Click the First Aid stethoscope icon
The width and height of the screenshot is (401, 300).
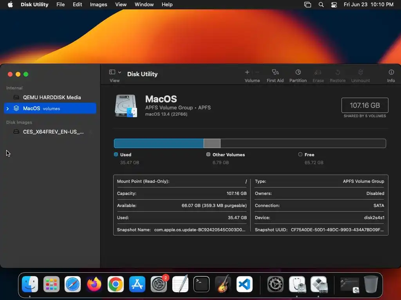click(x=275, y=72)
